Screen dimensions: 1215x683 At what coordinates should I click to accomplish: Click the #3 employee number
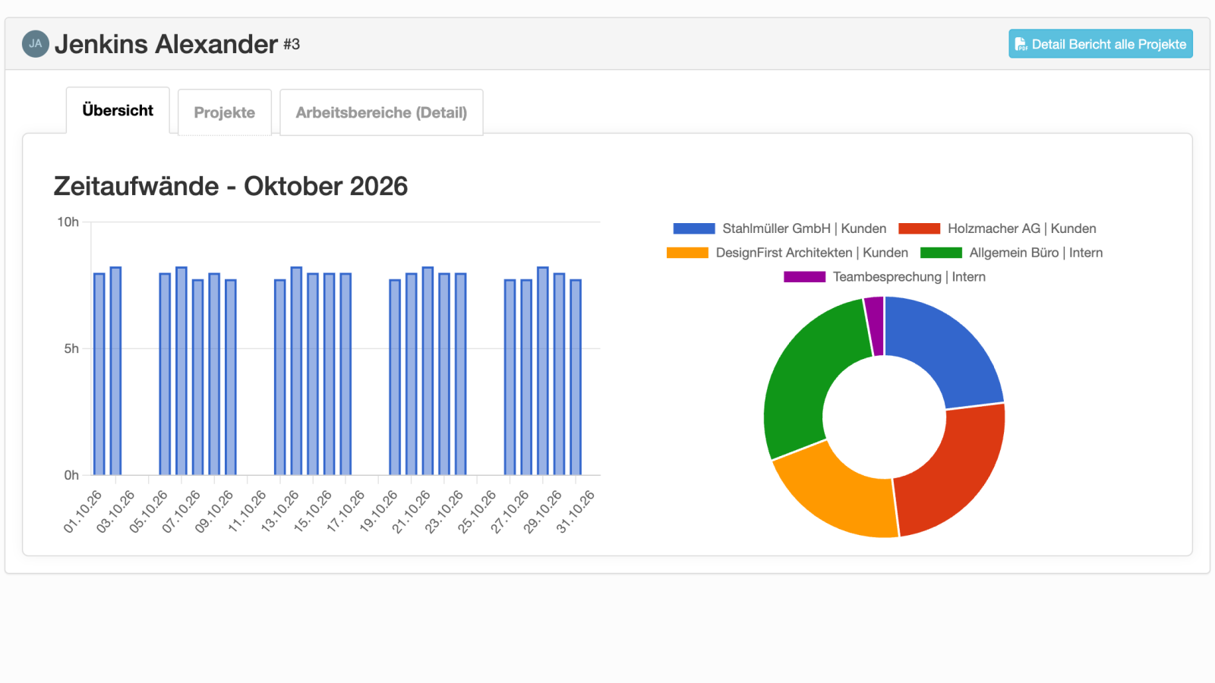[292, 44]
